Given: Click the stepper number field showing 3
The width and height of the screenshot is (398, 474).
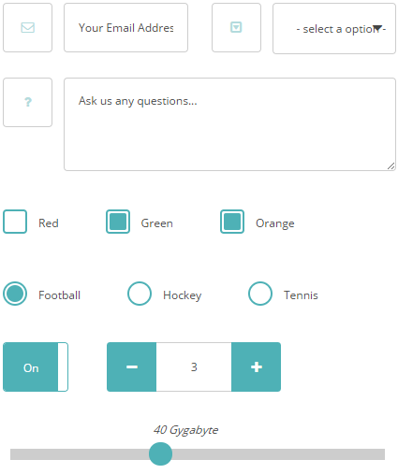Looking at the screenshot, I should tap(194, 366).
